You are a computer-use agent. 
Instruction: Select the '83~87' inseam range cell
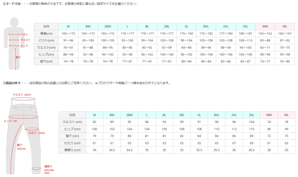[245, 61]
